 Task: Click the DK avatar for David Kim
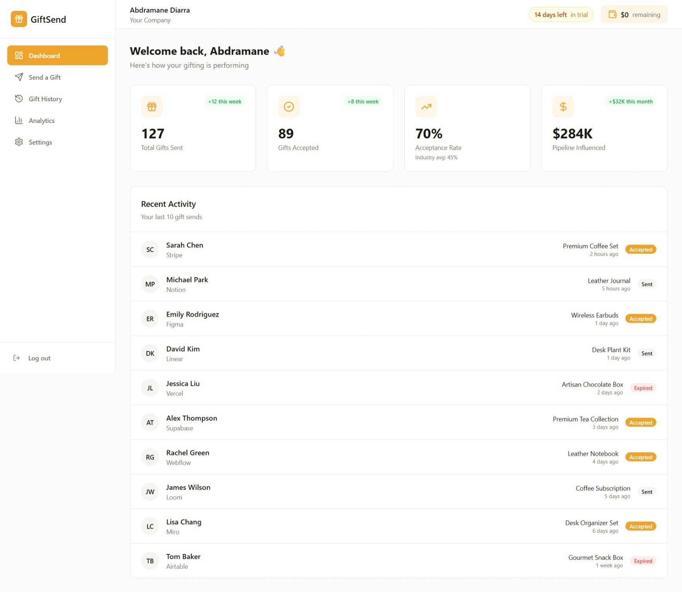150,353
